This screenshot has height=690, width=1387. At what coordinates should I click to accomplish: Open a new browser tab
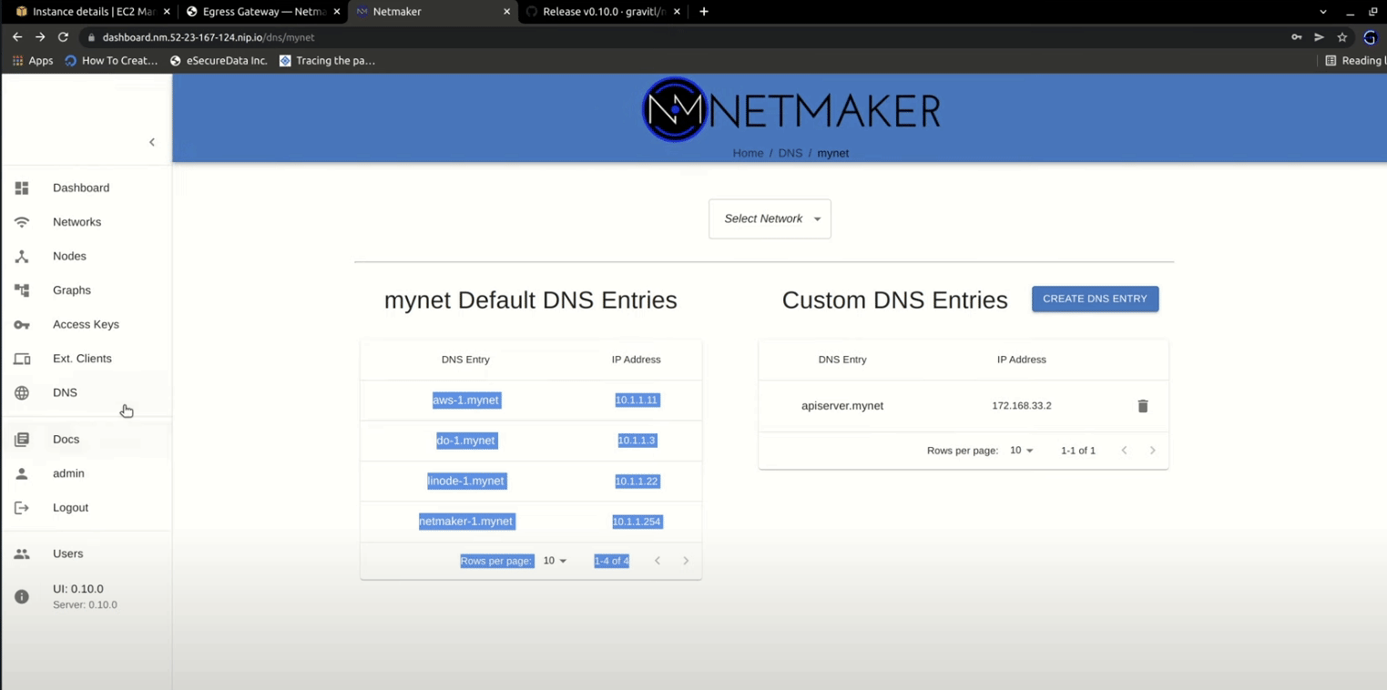(x=704, y=12)
